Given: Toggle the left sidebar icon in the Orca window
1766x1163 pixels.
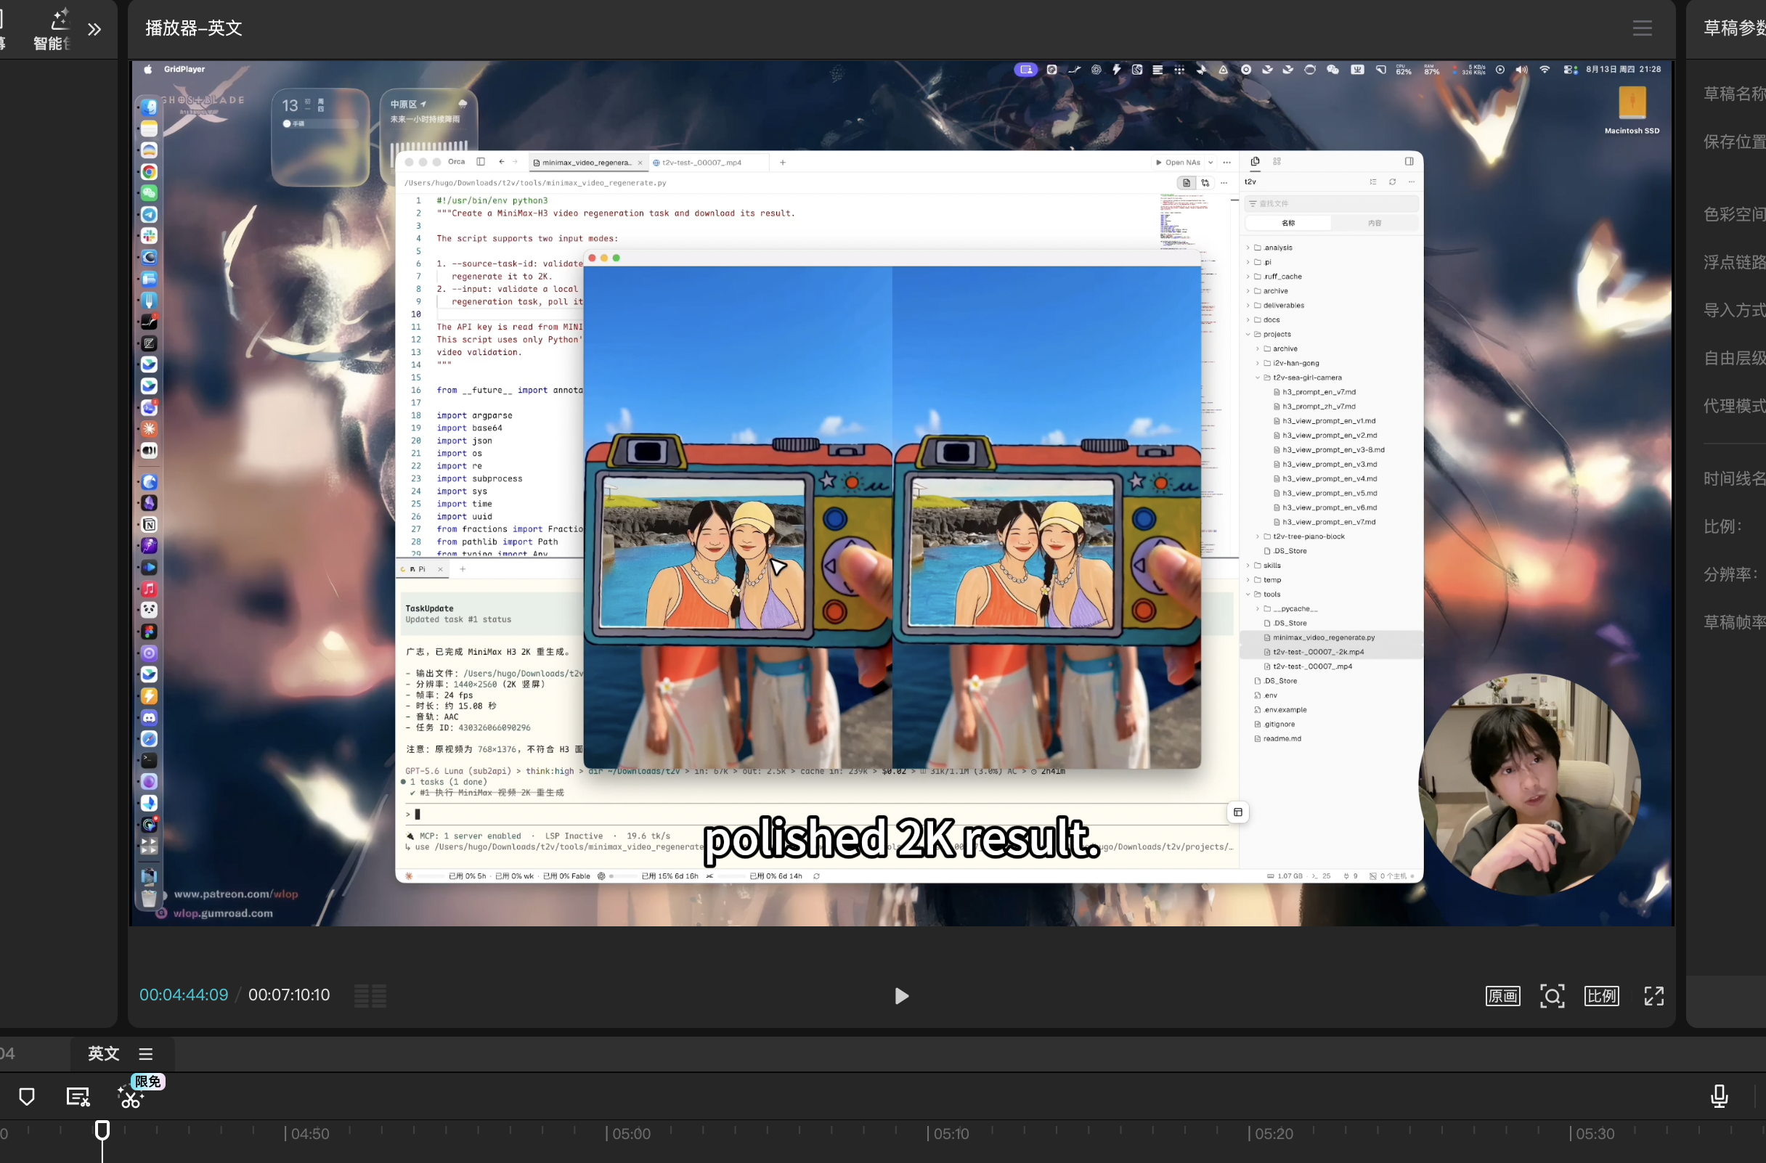Looking at the screenshot, I should click(481, 162).
